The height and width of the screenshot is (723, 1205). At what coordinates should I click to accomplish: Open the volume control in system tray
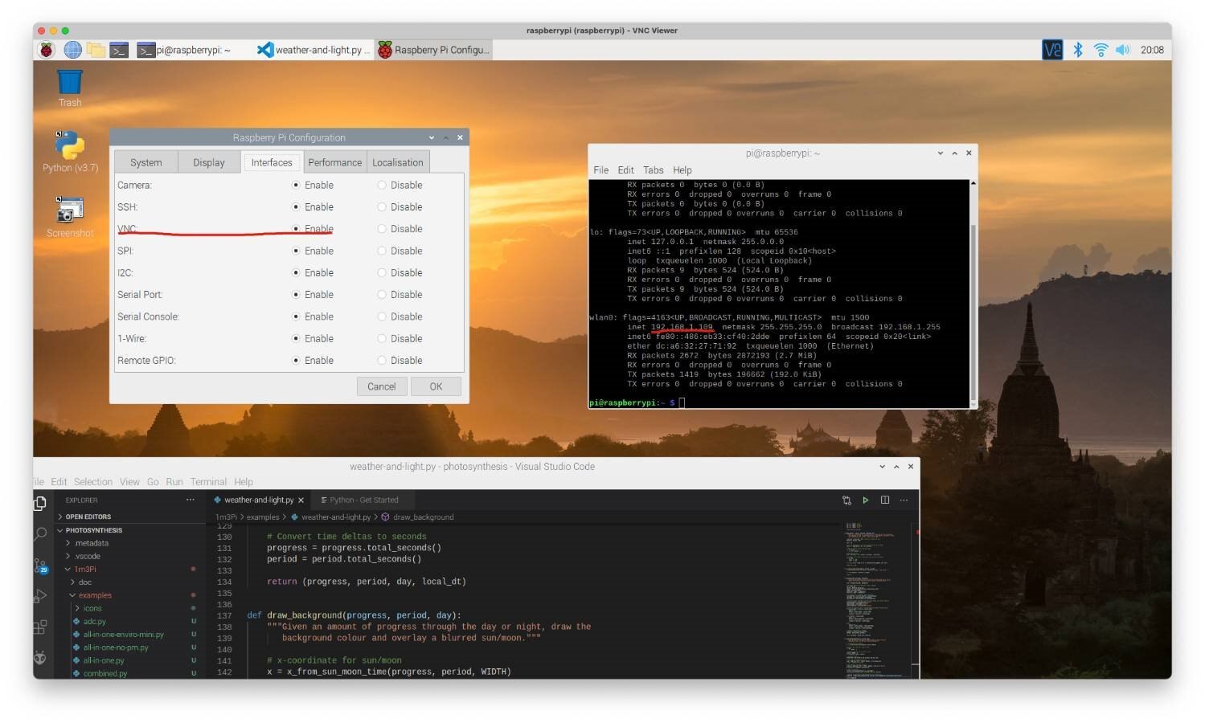[1123, 50]
